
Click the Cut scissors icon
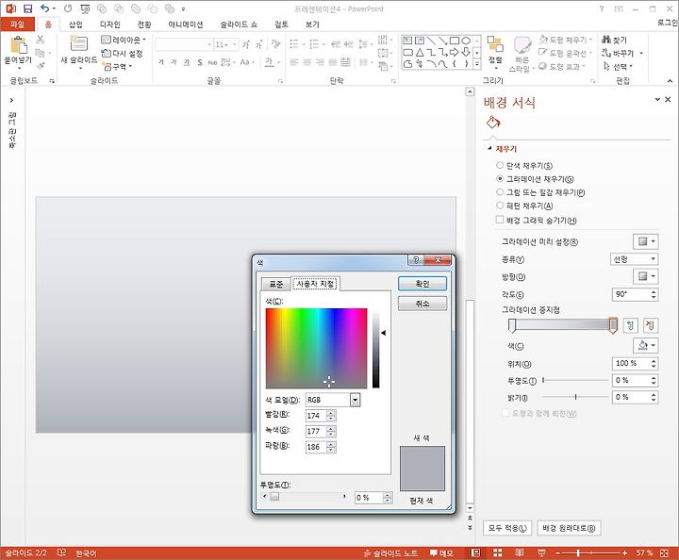(41, 40)
